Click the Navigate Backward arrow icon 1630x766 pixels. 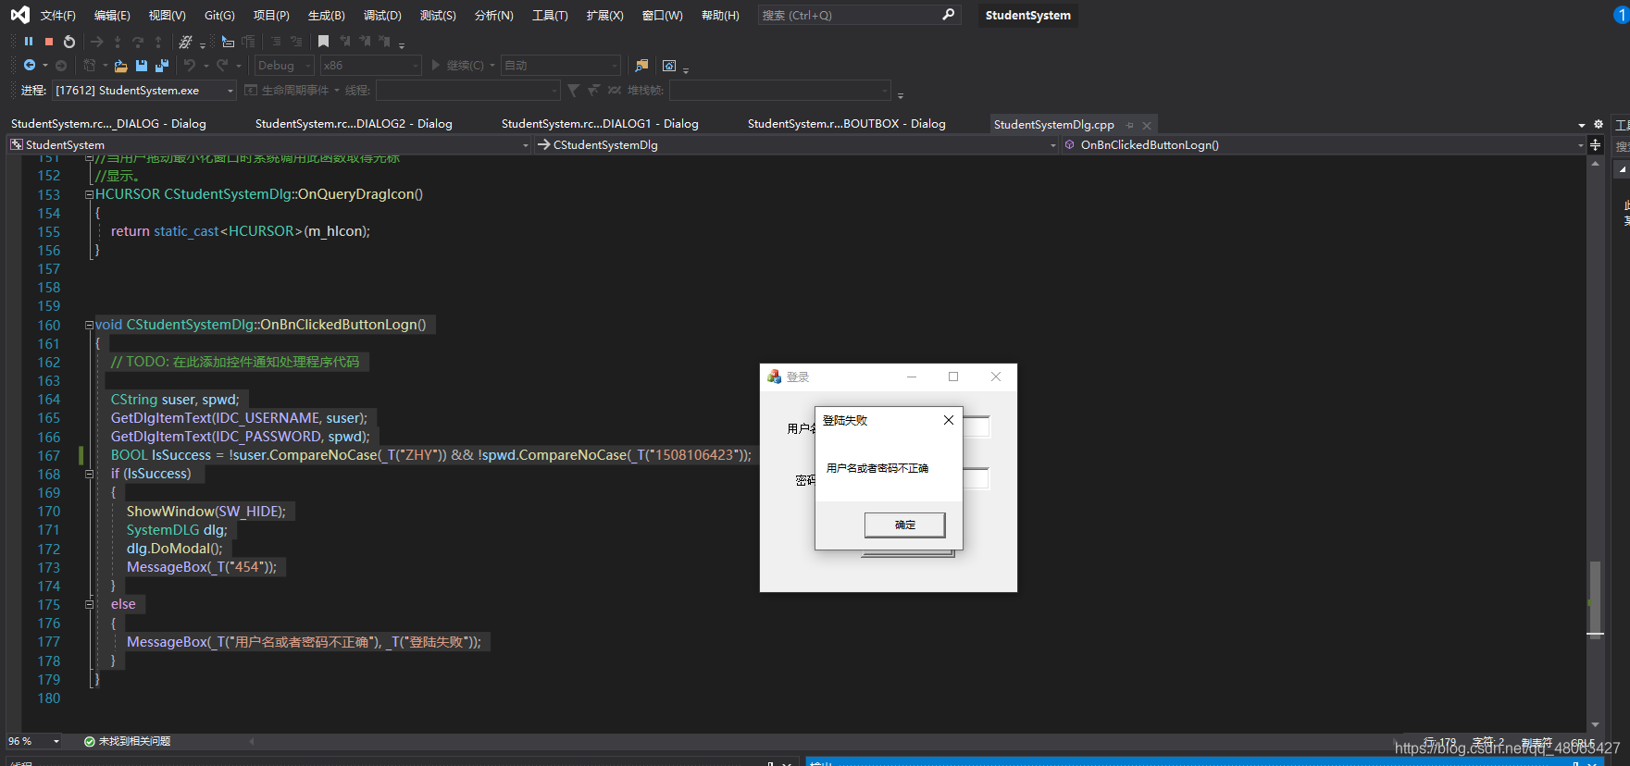tap(30, 66)
